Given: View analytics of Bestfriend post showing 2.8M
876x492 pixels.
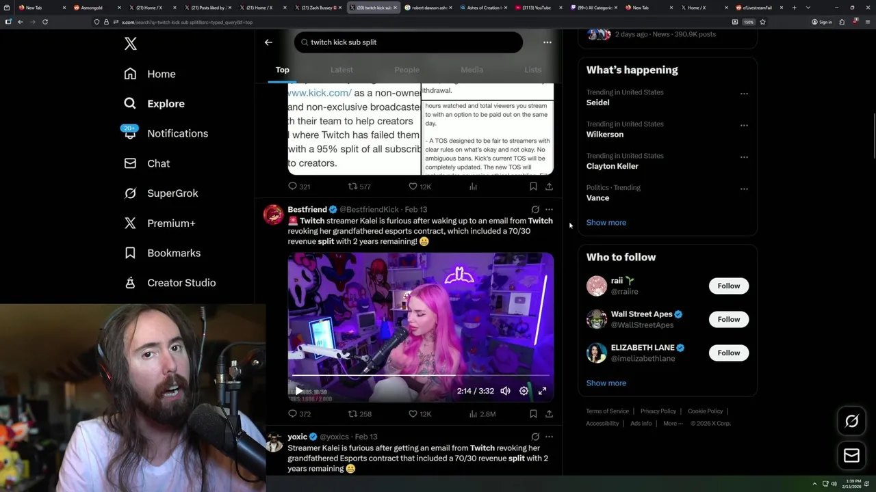Looking at the screenshot, I should (482, 414).
